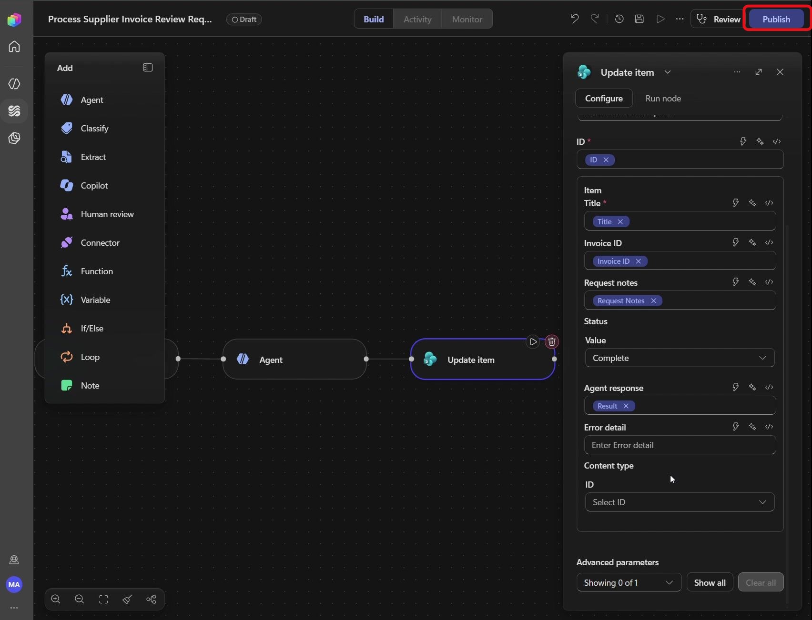
Task: Select the Configure tab
Action: (604, 98)
